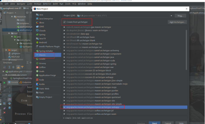Click the sort alphabetically icon in Structure panel
Viewport: 205px width, 124px height.
pyautogui.click(x=4, y=67)
